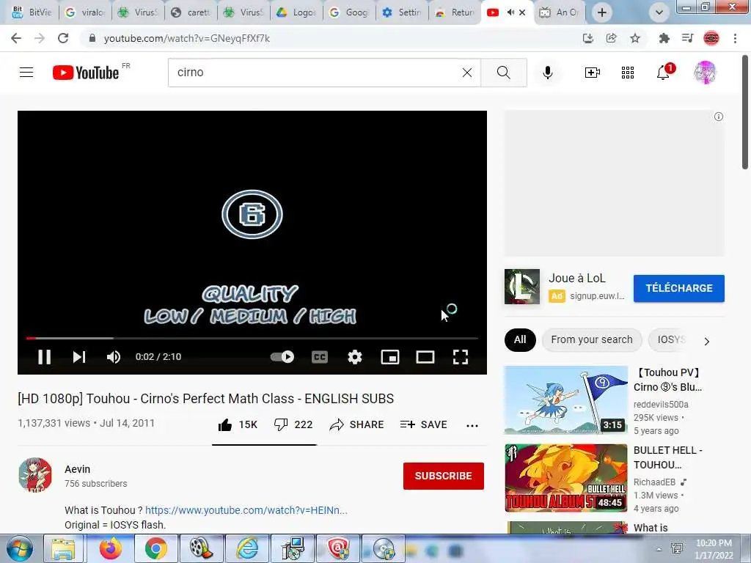The image size is (751, 563).
Task: Click the magnifier search button
Action: [x=503, y=73]
